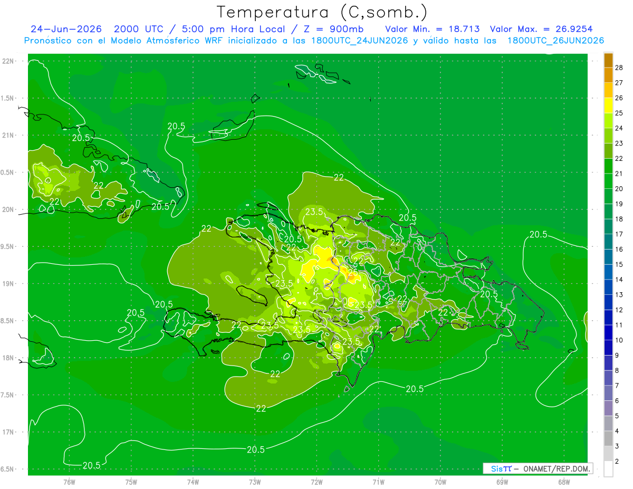Select the date text '24-Jun-2026'
The width and height of the screenshot is (633, 489).
tap(66, 29)
